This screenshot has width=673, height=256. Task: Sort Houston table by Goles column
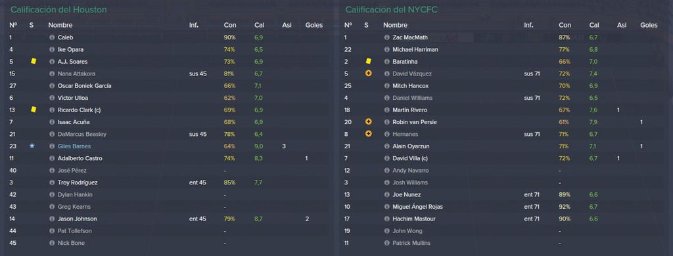pyautogui.click(x=313, y=26)
